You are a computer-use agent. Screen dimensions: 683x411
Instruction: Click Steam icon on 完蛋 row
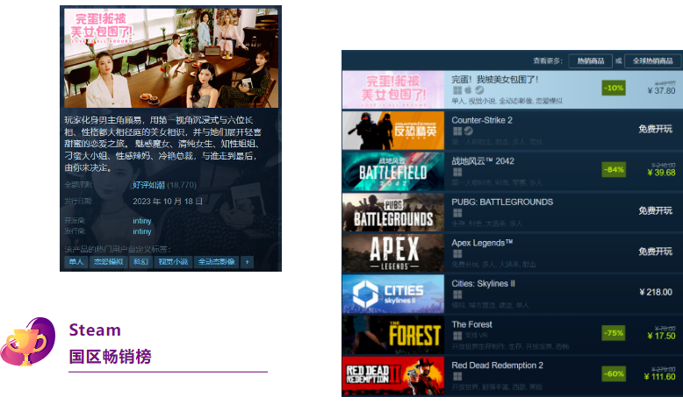click(x=479, y=90)
